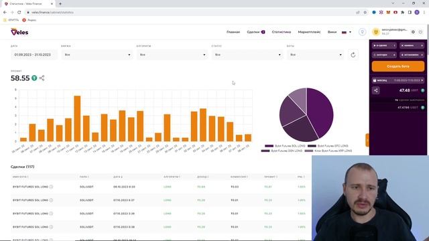Image resolution: width=429 pixels, height=241 pixels.
Task: Click the orange sidebar collapse handle
Action: point(367,140)
